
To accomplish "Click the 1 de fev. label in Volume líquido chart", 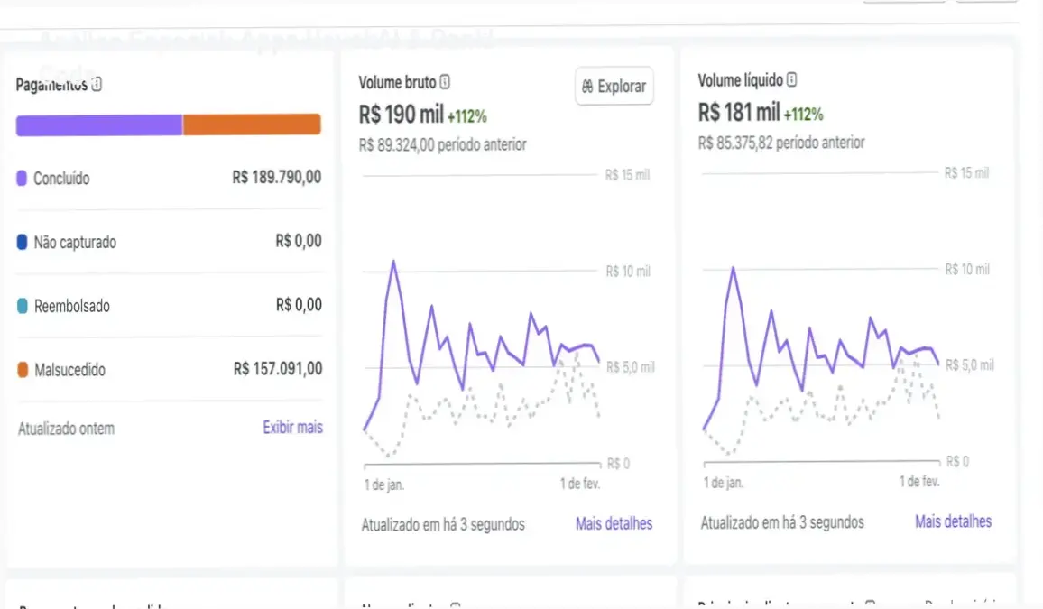I will coord(919,482).
